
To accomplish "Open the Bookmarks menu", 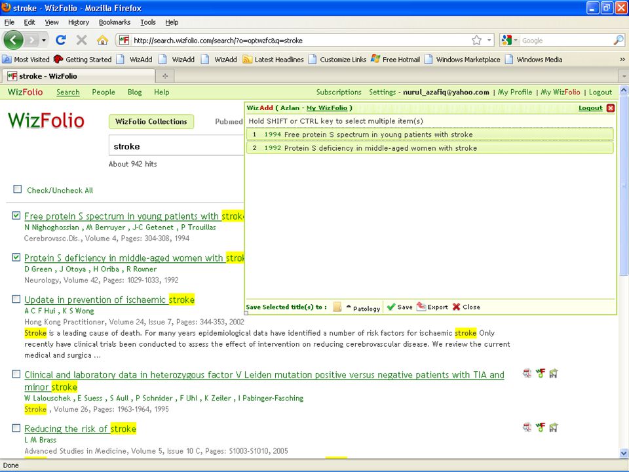I will (x=114, y=22).
